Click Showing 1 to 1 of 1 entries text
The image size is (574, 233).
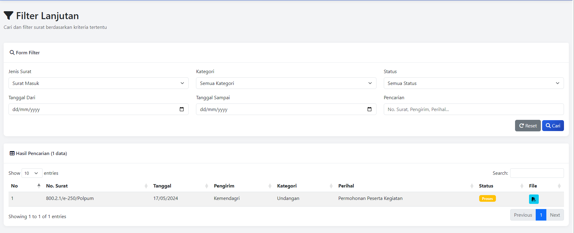coord(37,216)
